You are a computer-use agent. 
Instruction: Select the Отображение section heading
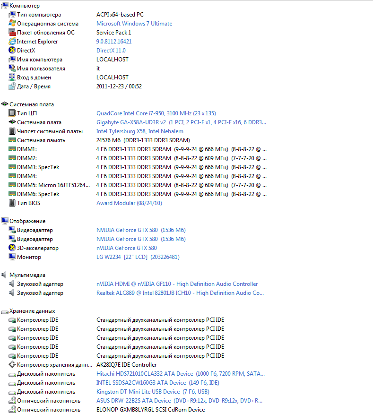click(x=27, y=221)
